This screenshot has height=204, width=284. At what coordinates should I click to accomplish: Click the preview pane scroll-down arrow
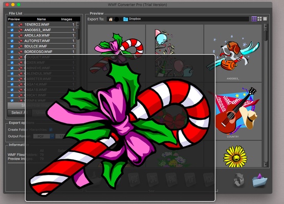pos(266,164)
